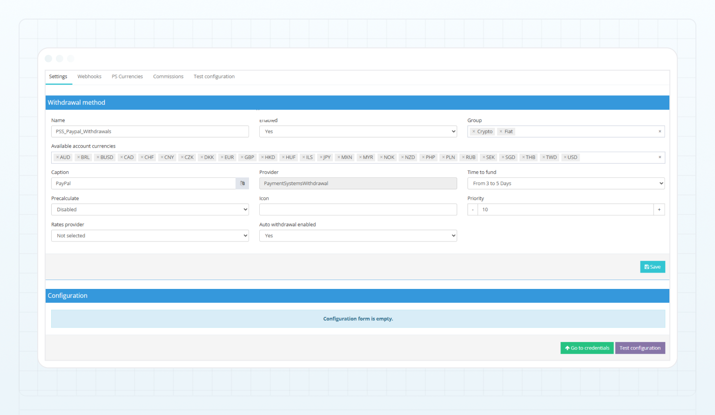Viewport: 715px width, 415px height.
Task: Click the Configuration section header
Action: (357, 296)
